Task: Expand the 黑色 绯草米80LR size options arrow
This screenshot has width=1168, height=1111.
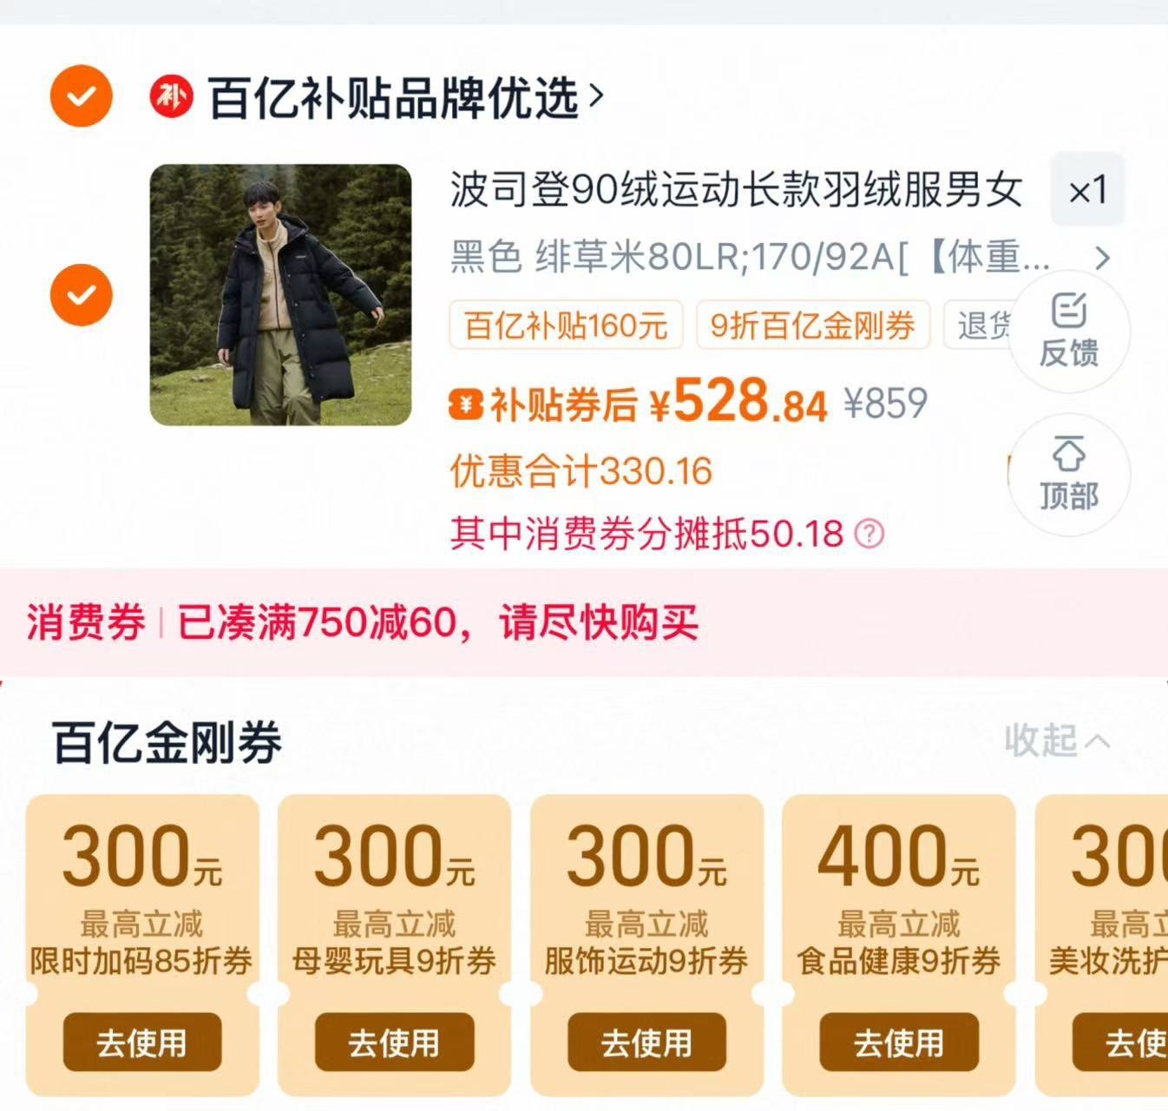Action: pyautogui.click(x=1102, y=258)
